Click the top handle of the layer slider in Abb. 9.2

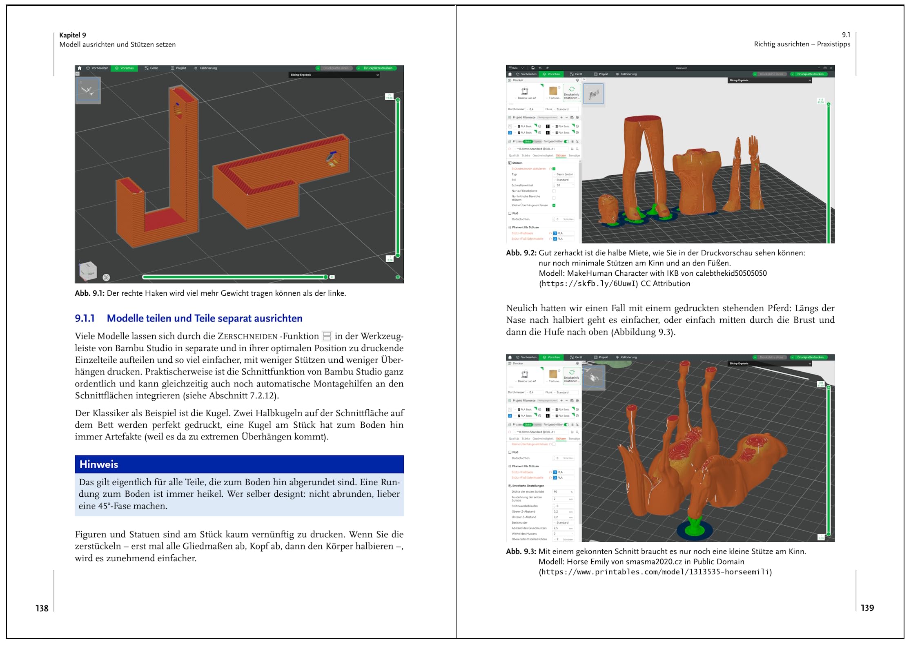coord(829,105)
